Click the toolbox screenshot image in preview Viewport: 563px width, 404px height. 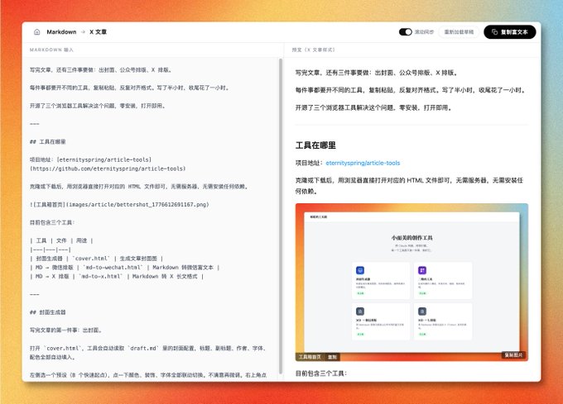pos(411,282)
